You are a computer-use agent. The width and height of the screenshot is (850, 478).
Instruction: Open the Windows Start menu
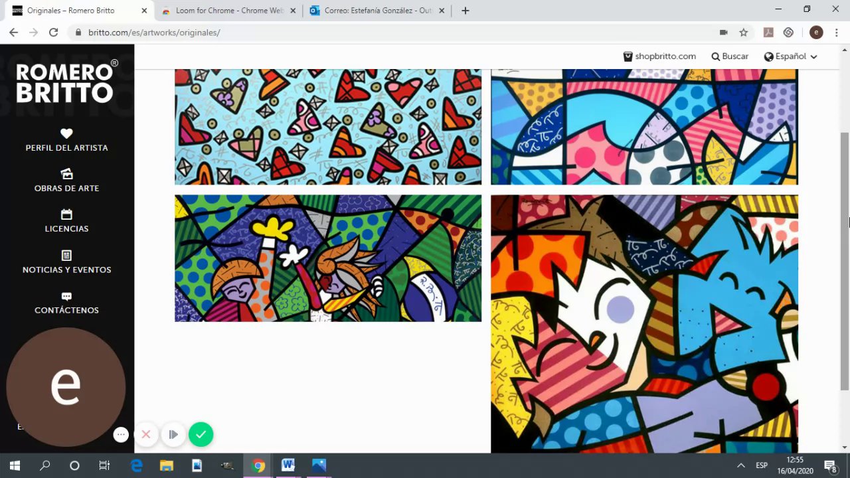(15, 465)
